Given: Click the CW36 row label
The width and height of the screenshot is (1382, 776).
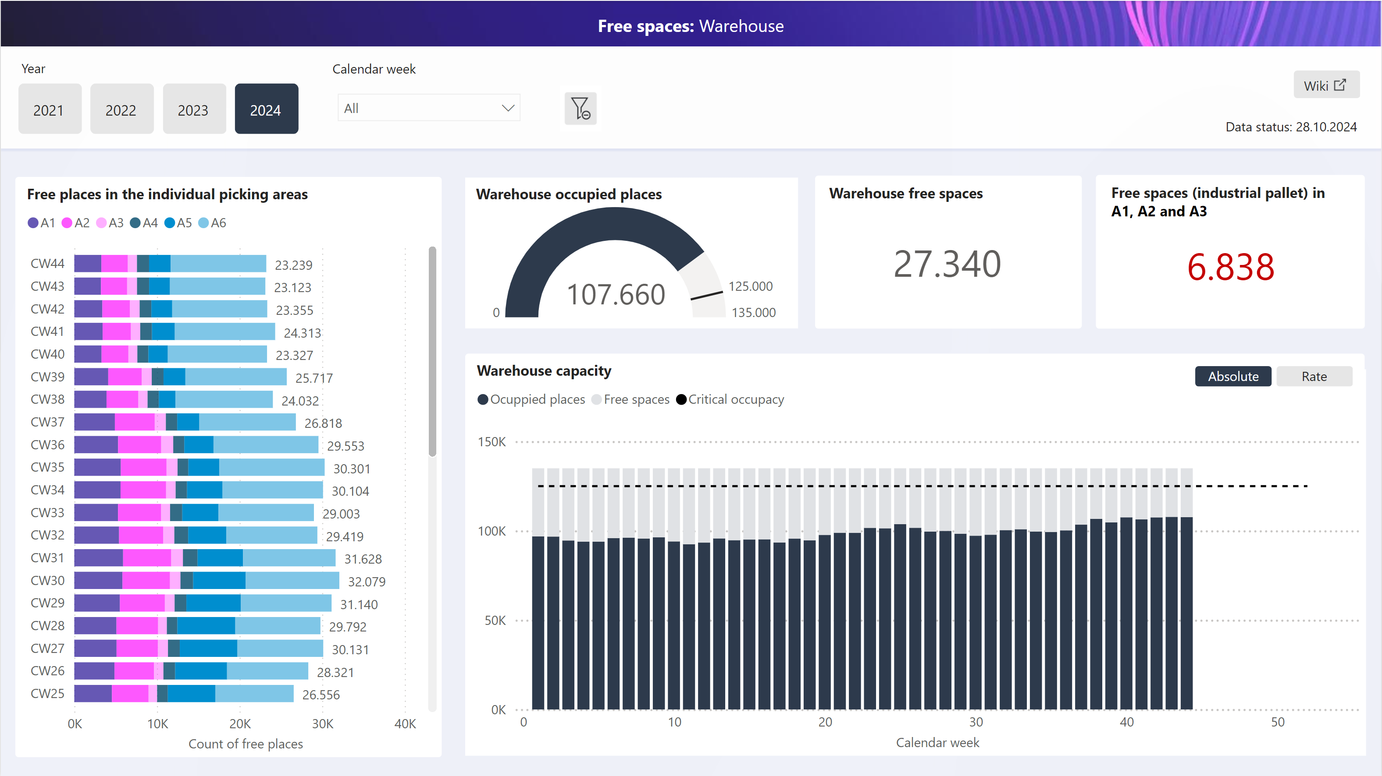Looking at the screenshot, I should click(47, 445).
